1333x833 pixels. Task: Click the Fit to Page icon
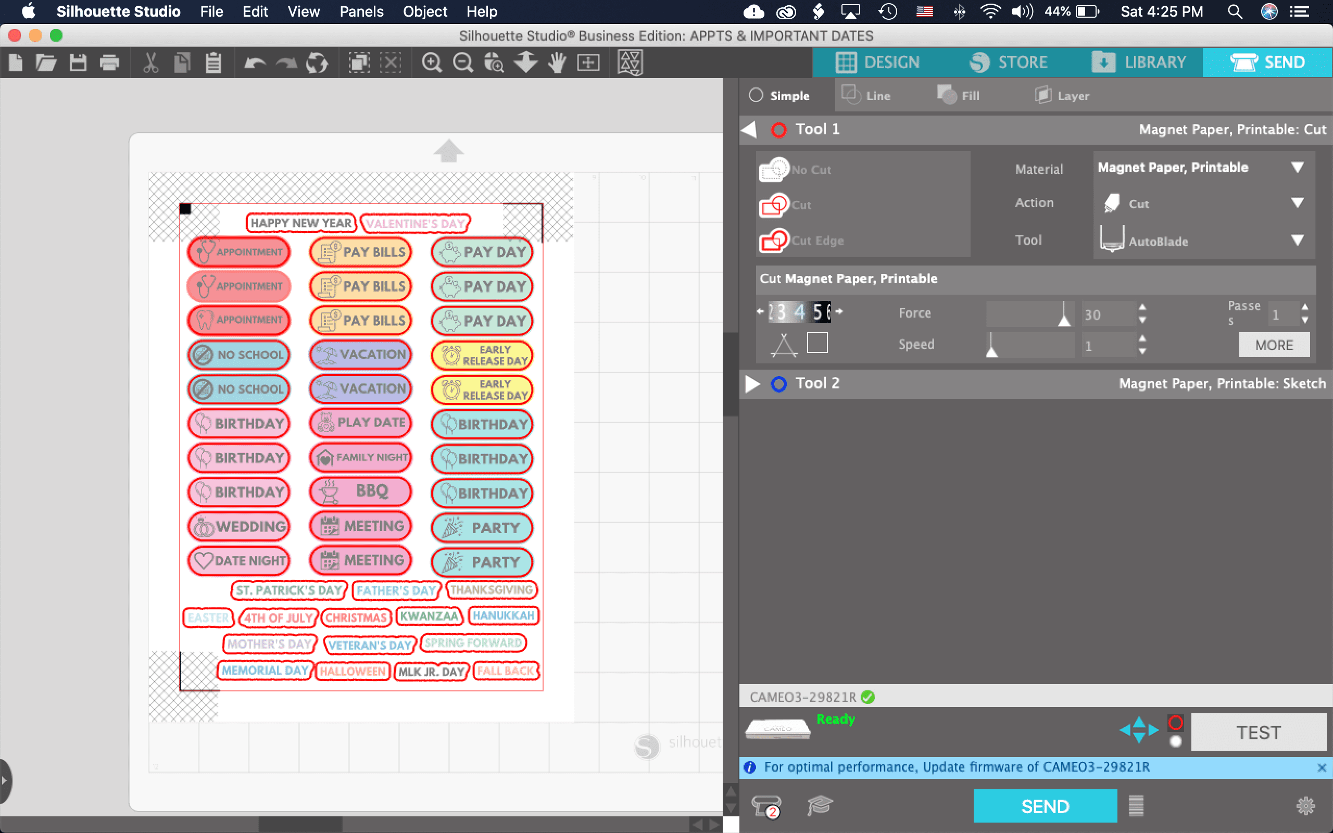tap(588, 62)
